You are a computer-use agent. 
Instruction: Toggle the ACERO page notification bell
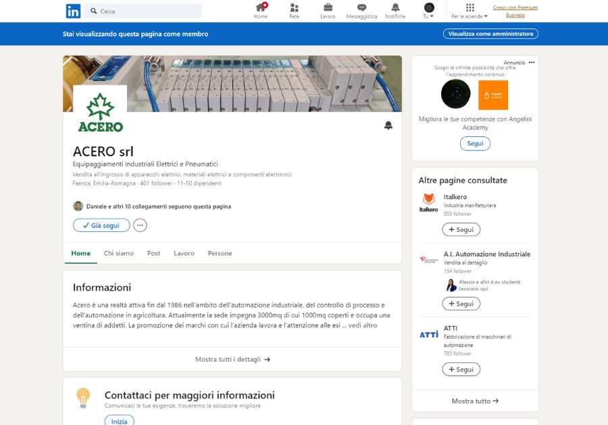[x=388, y=125]
